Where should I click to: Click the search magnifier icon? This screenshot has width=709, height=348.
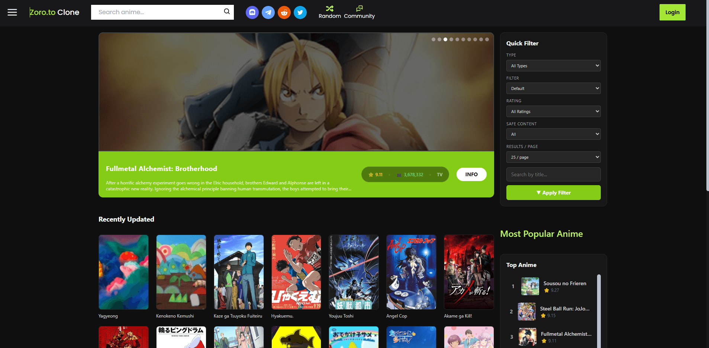point(227,12)
